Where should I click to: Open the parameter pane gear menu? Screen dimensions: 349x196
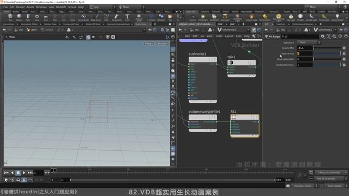click(322, 36)
